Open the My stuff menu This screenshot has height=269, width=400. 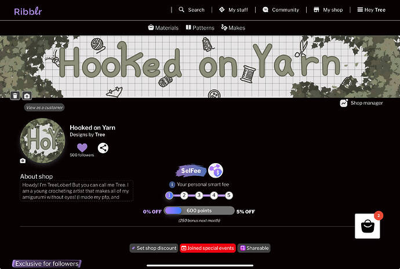pos(234,10)
